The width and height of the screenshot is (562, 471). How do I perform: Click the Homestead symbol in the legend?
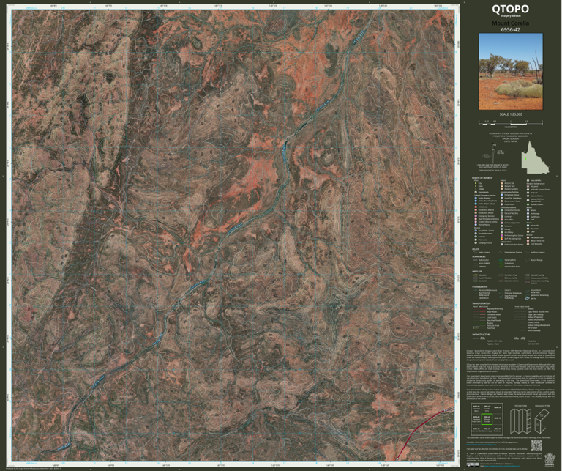pyautogui.click(x=476, y=192)
